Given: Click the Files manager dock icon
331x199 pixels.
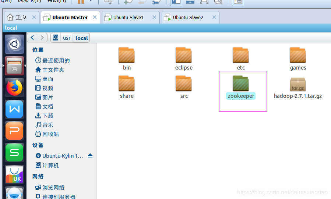Looking at the screenshot, I should (x=14, y=66).
